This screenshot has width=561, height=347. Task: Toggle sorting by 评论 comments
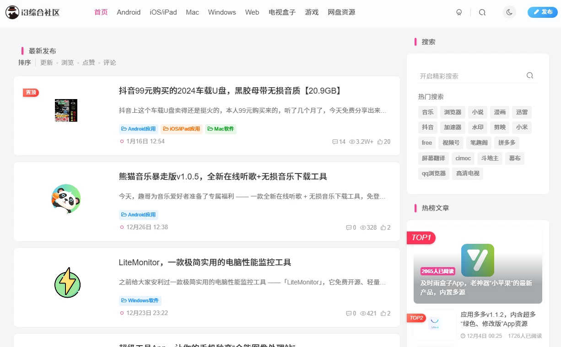110,63
